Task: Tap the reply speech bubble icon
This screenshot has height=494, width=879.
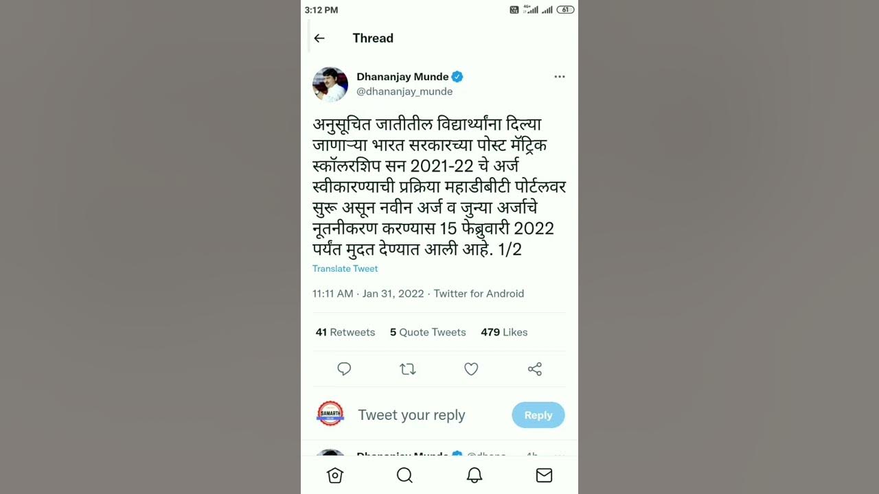Action: pos(344,369)
